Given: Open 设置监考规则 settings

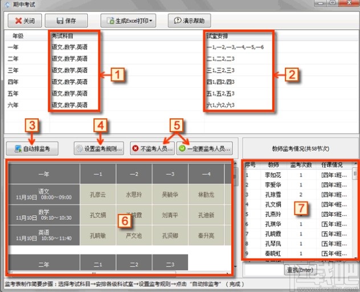Looking at the screenshot, I should coord(99,149).
